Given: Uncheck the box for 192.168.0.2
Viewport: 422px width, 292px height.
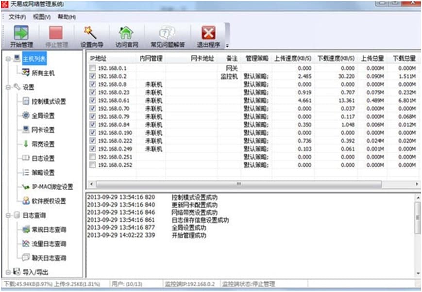Looking at the screenshot, I should click(x=93, y=76).
